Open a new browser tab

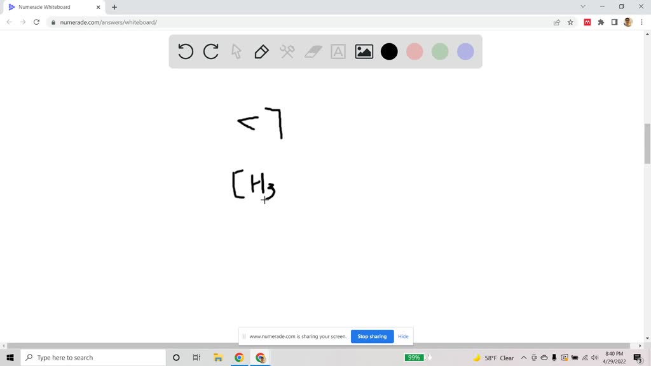[114, 7]
